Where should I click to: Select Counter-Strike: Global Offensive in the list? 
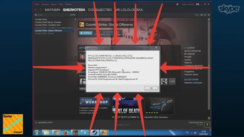54,31
